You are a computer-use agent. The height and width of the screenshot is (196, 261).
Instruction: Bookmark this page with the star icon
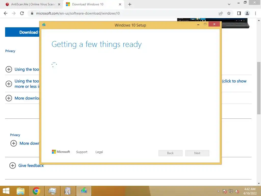229,13
